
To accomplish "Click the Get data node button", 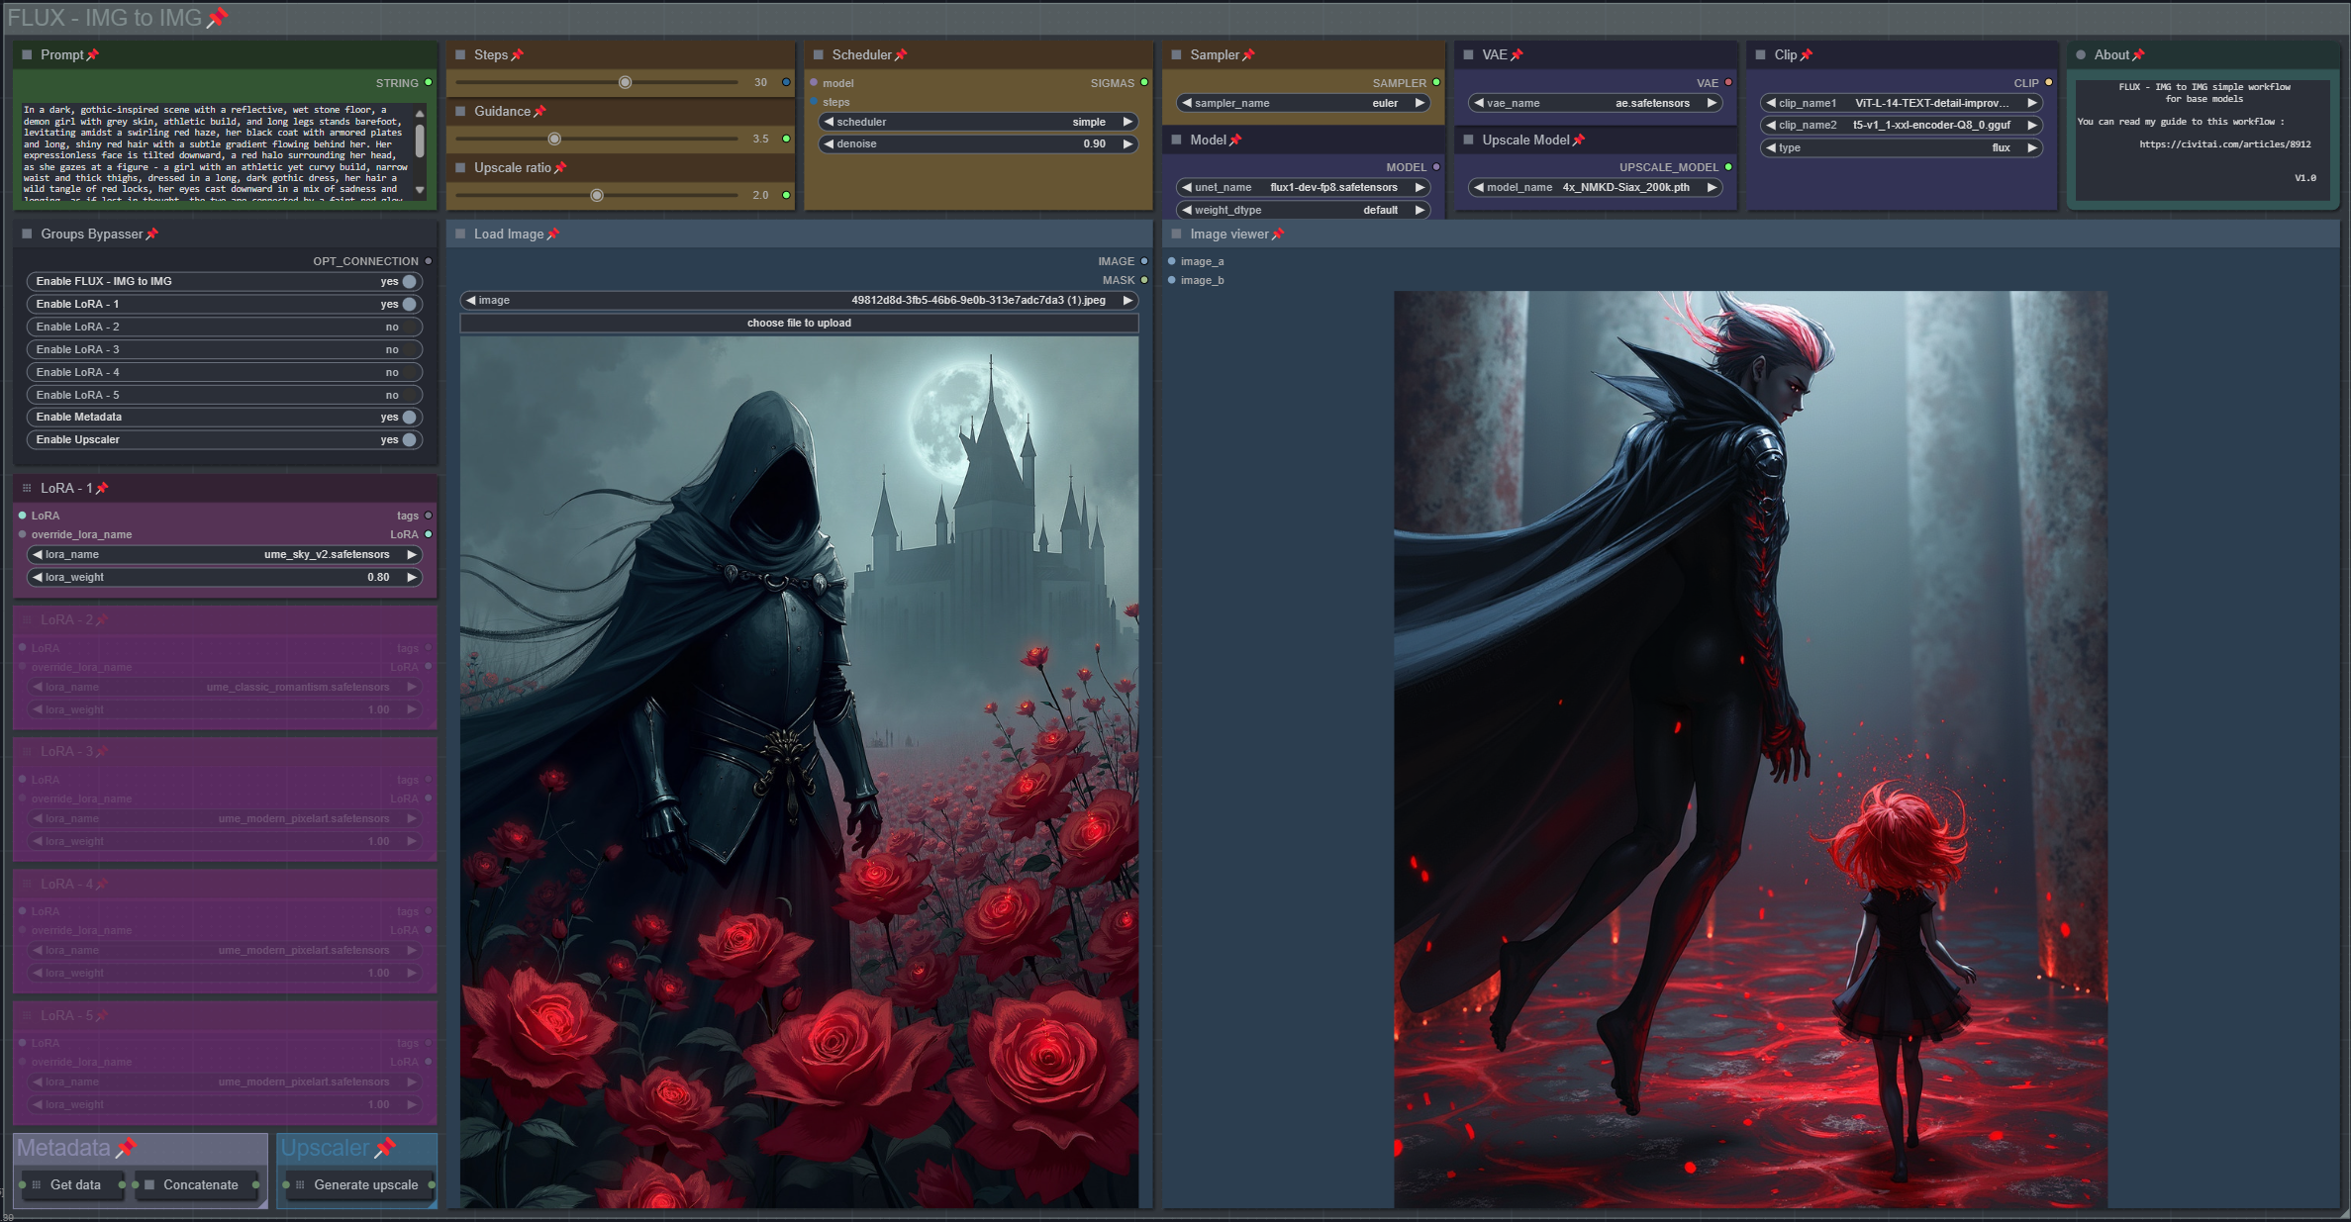I will point(75,1184).
